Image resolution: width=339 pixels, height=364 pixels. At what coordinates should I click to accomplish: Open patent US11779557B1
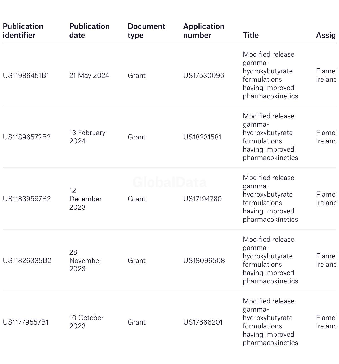26,322
